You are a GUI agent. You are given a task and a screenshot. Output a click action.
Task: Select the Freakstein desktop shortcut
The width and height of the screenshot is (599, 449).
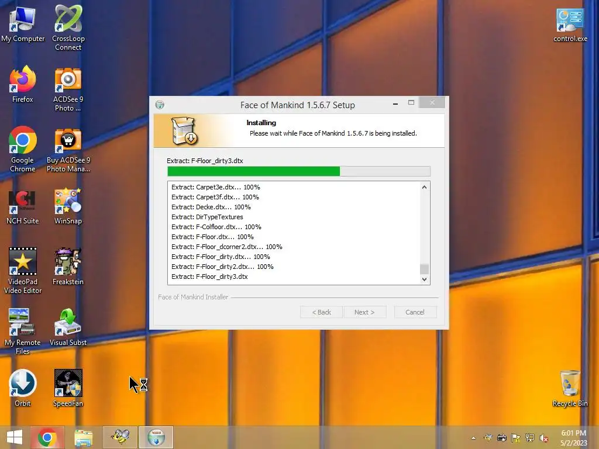click(x=68, y=267)
